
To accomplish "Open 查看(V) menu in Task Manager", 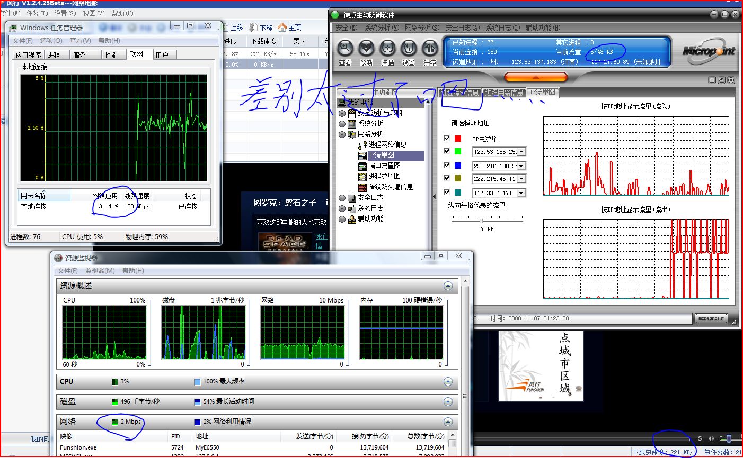I will tap(81, 40).
